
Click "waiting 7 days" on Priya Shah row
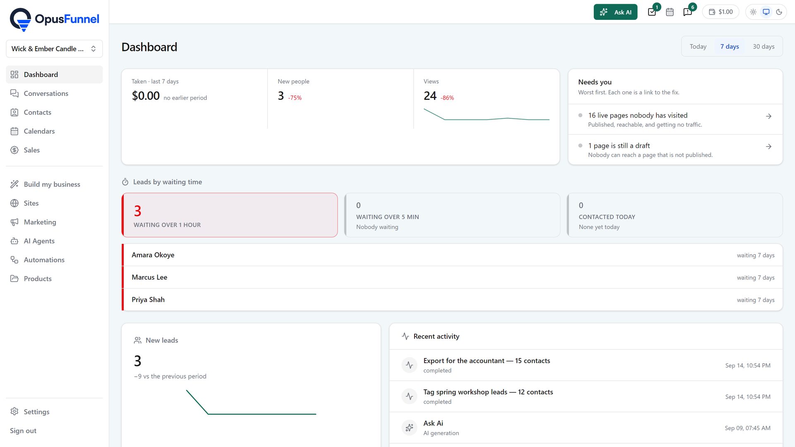click(756, 300)
